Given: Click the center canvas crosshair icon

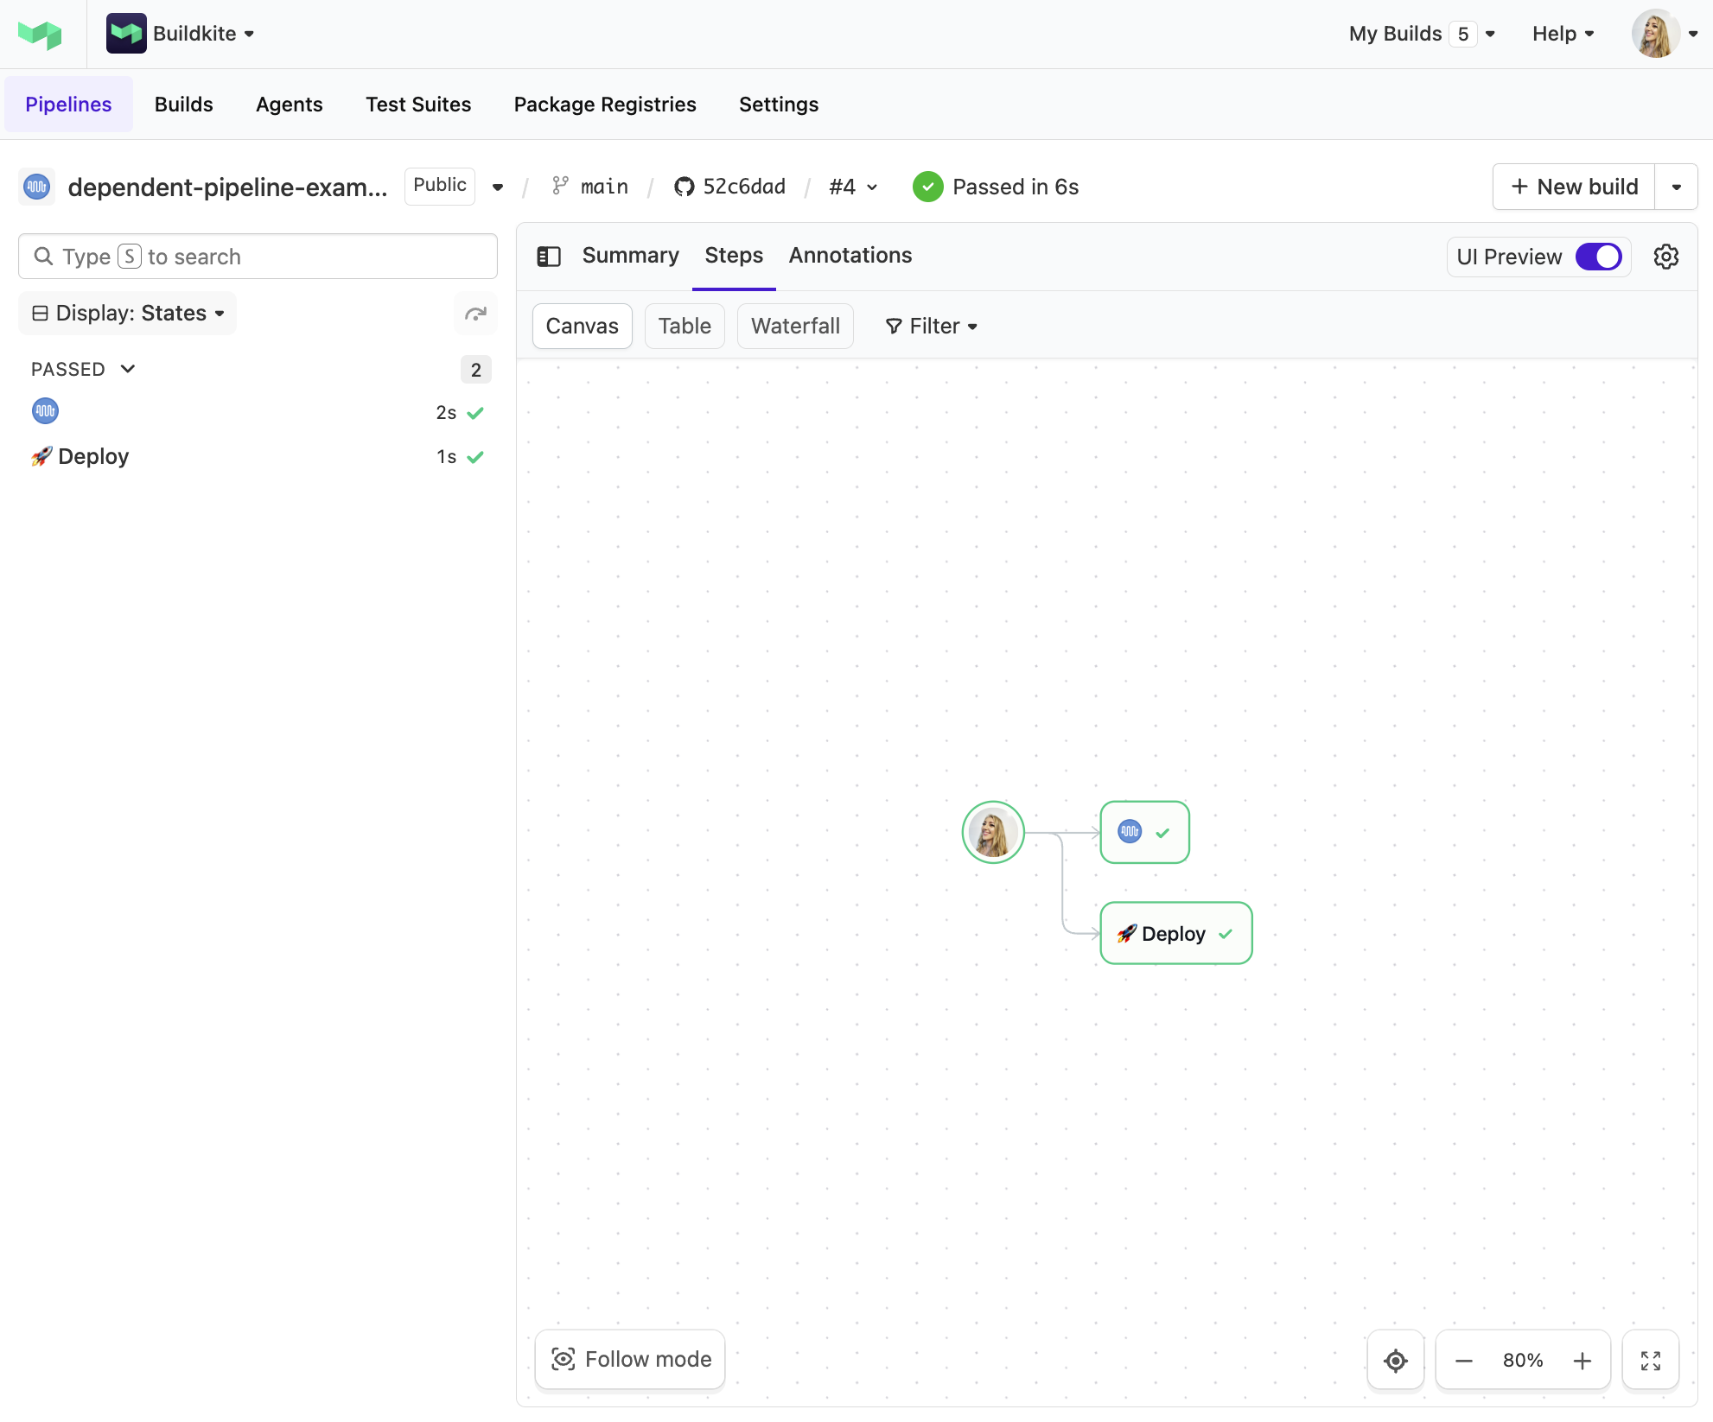Looking at the screenshot, I should pyautogui.click(x=1395, y=1361).
